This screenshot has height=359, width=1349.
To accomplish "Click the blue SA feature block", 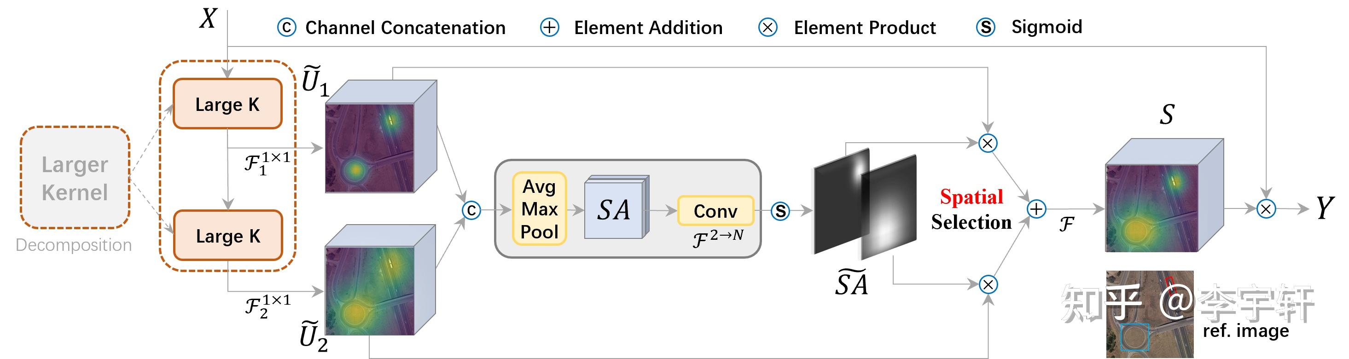I will coord(615,209).
